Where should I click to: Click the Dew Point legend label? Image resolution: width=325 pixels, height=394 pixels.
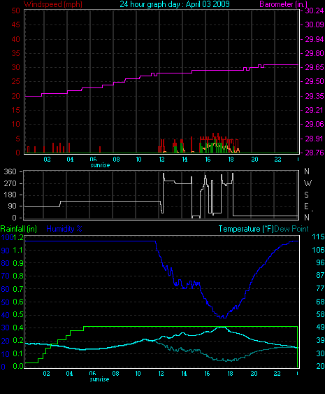coord(291,229)
